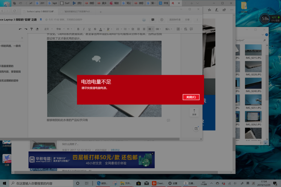Click the undo arrow in editor toolbar
The width and height of the screenshot is (281, 187).
tap(20, 29)
